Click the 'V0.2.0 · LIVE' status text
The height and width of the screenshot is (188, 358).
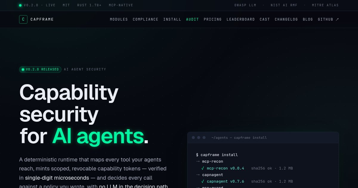(40, 5)
